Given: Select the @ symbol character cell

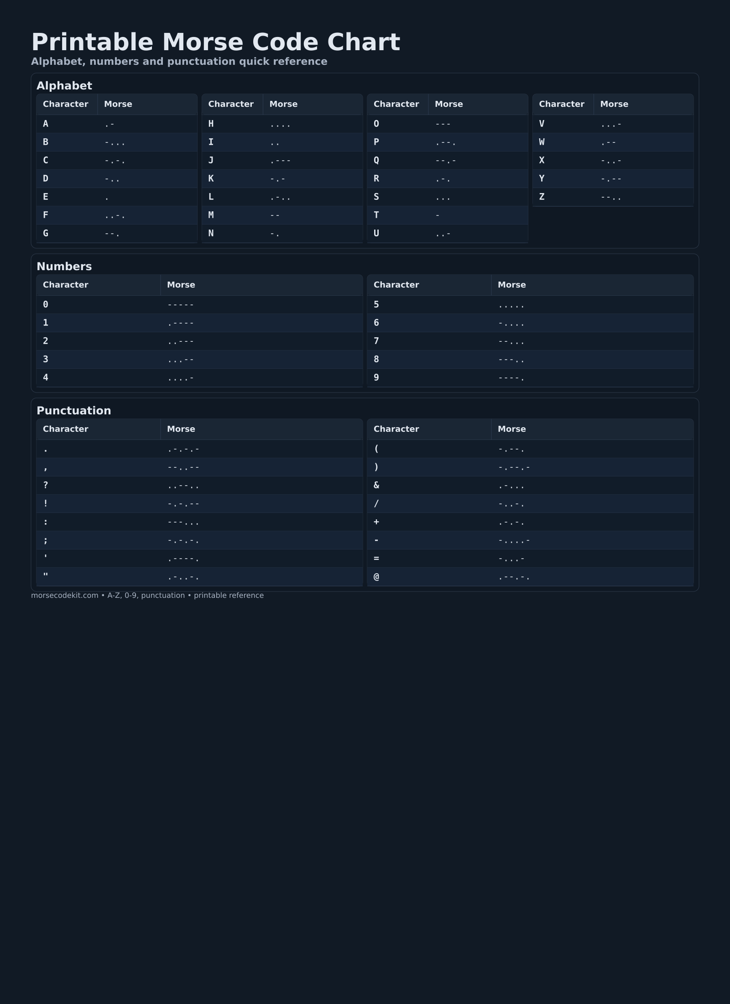Looking at the screenshot, I should tap(376, 576).
